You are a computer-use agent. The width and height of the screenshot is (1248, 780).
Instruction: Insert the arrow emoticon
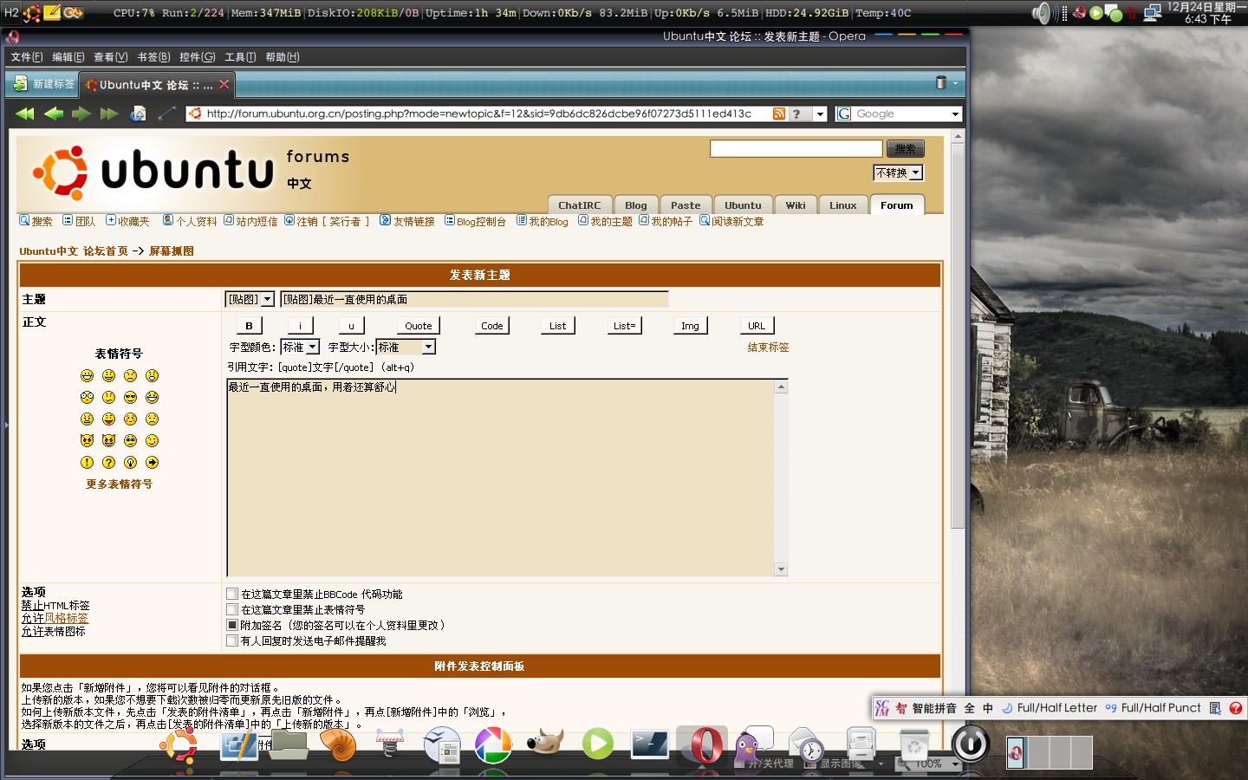pos(152,462)
